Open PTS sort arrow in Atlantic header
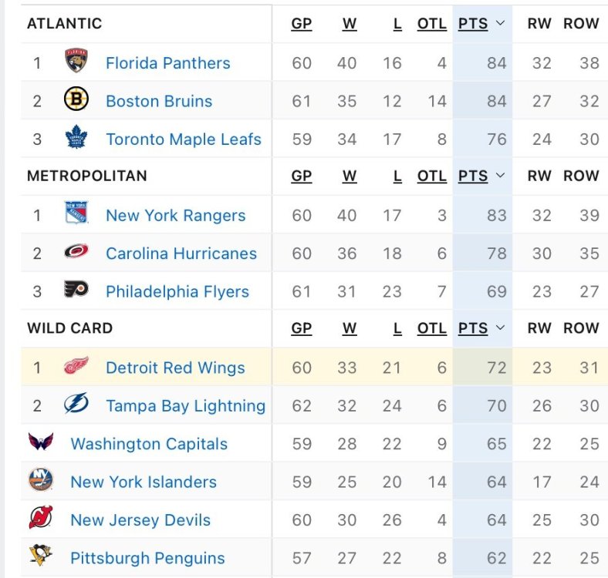Image resolution: width=608 pixels, height=578 pixels. 500,24
